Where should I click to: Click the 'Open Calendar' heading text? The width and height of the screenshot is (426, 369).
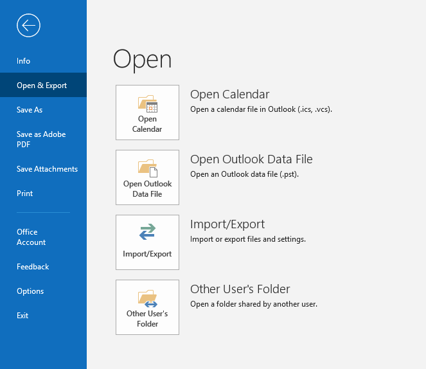[x=229, y=94]
